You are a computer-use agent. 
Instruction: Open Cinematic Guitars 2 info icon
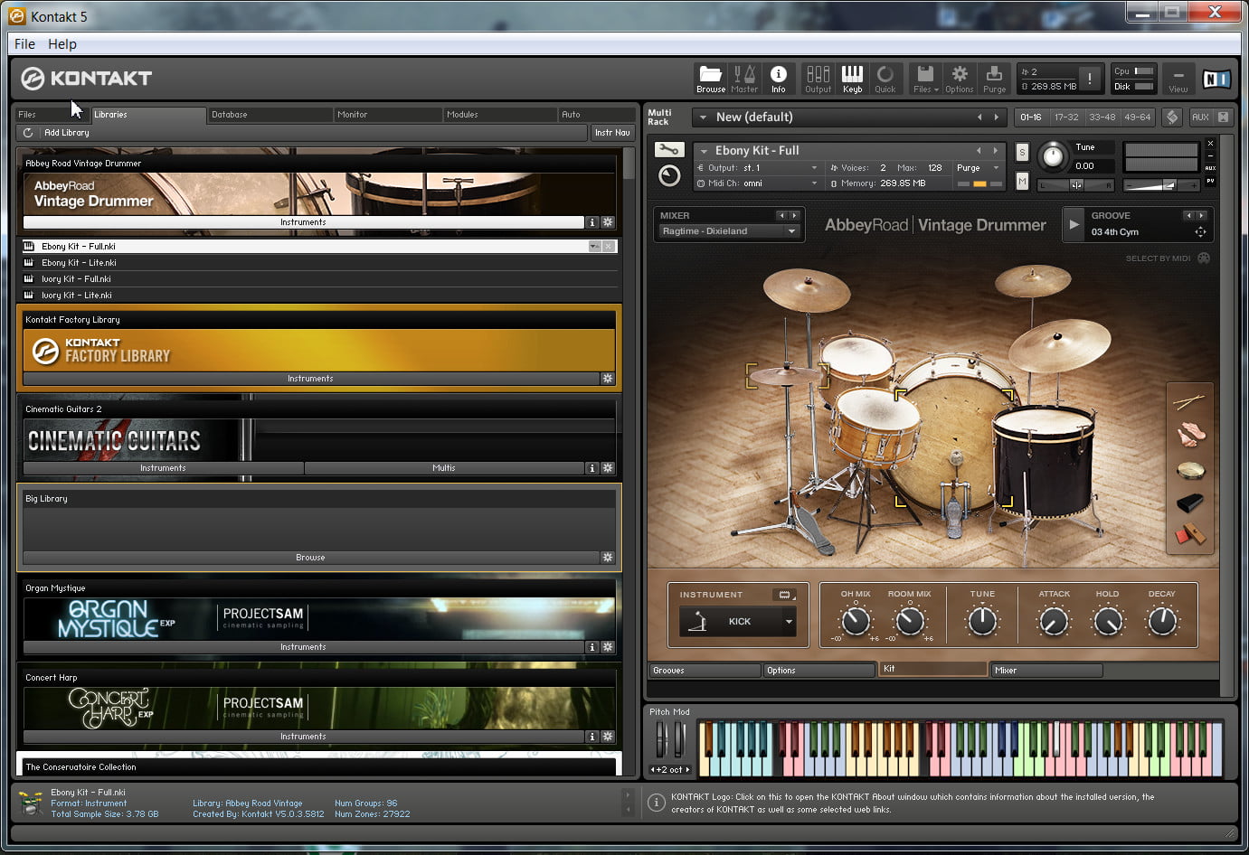(x=592, y=468)
